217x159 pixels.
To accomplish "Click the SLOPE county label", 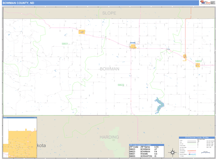I will tap(109, 13).
